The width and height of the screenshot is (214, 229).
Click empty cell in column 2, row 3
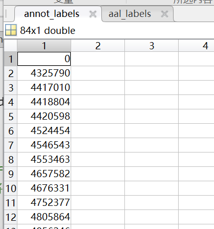coord(98,88)
